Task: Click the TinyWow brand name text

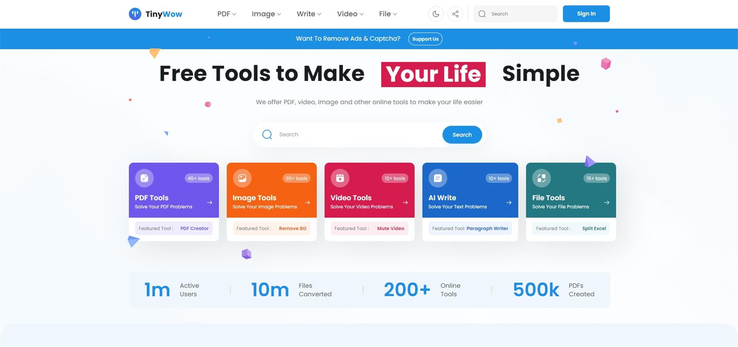Action: [164, 14]
